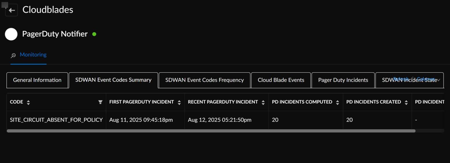
Task: Open filter on CODE column
Action: (x=100, y=102)
